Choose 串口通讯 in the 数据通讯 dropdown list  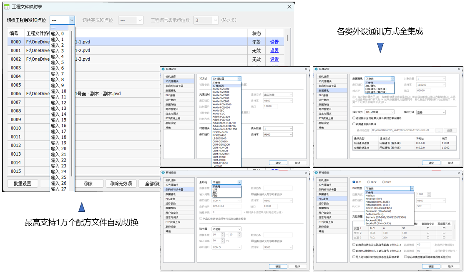tap(371, 86)
